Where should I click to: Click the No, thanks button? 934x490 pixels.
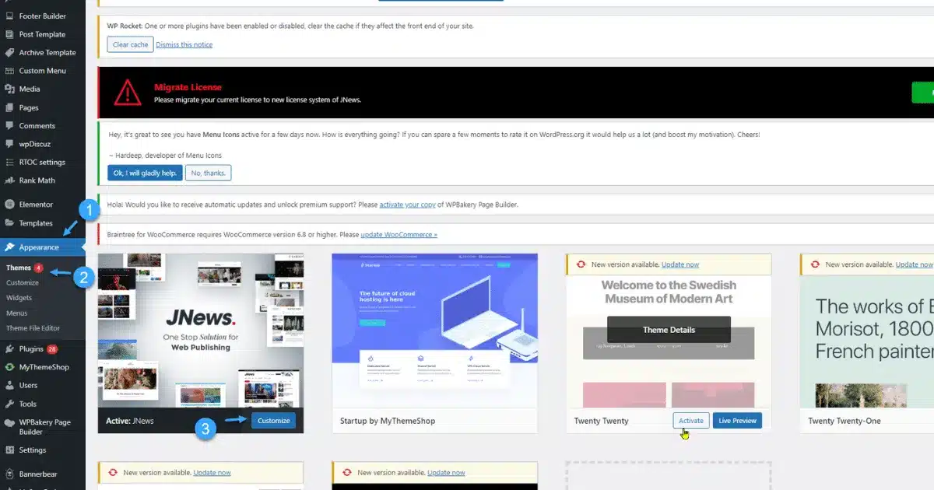(208, 173)
